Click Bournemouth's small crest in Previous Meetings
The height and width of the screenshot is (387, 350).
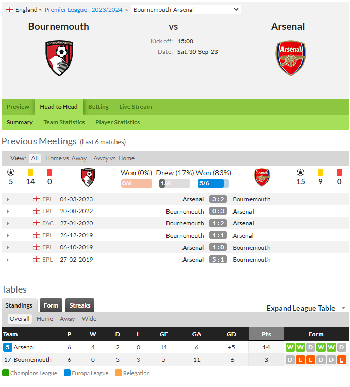pos(88,178)
